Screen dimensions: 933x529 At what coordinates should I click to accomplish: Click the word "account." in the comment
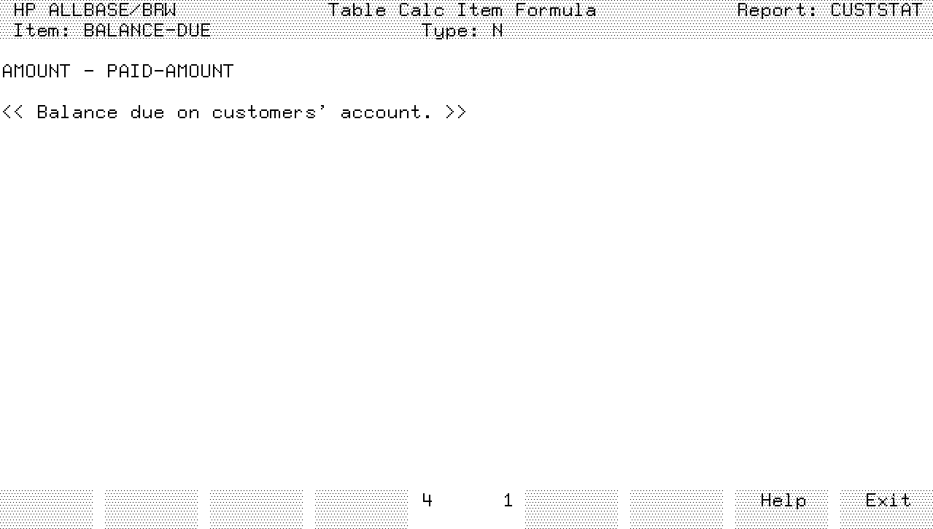386,112
